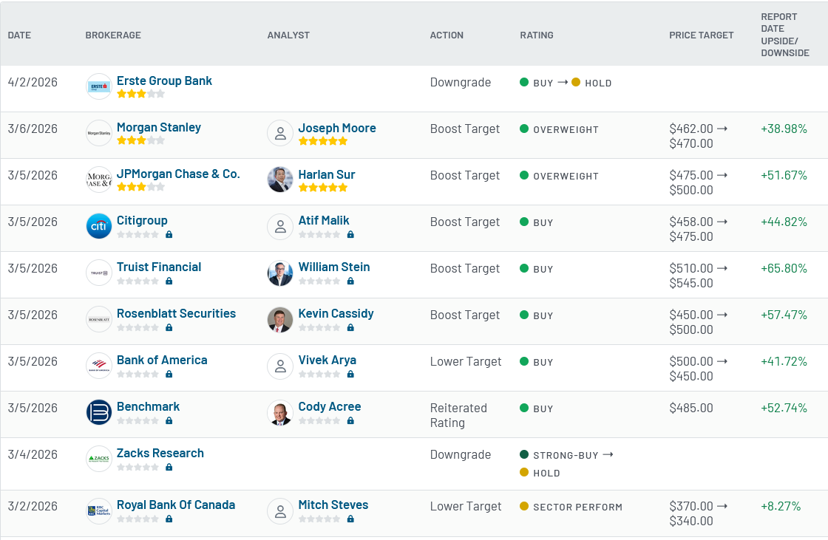Open Kevin Cassidy's profile photo

click(280, 319)
